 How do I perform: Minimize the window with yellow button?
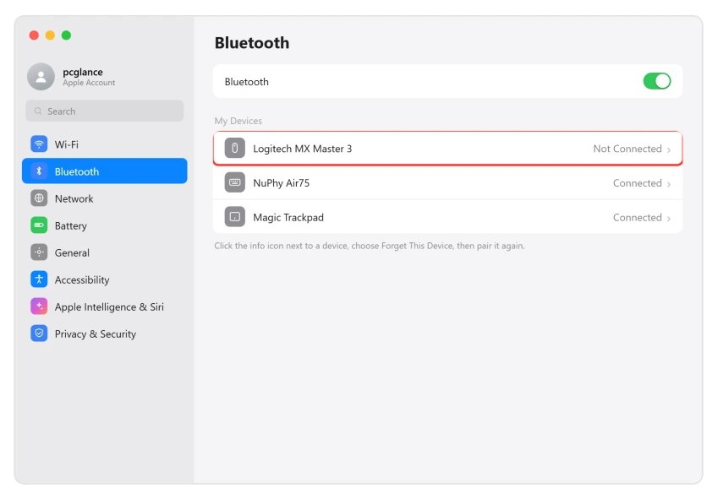point(50,35)
